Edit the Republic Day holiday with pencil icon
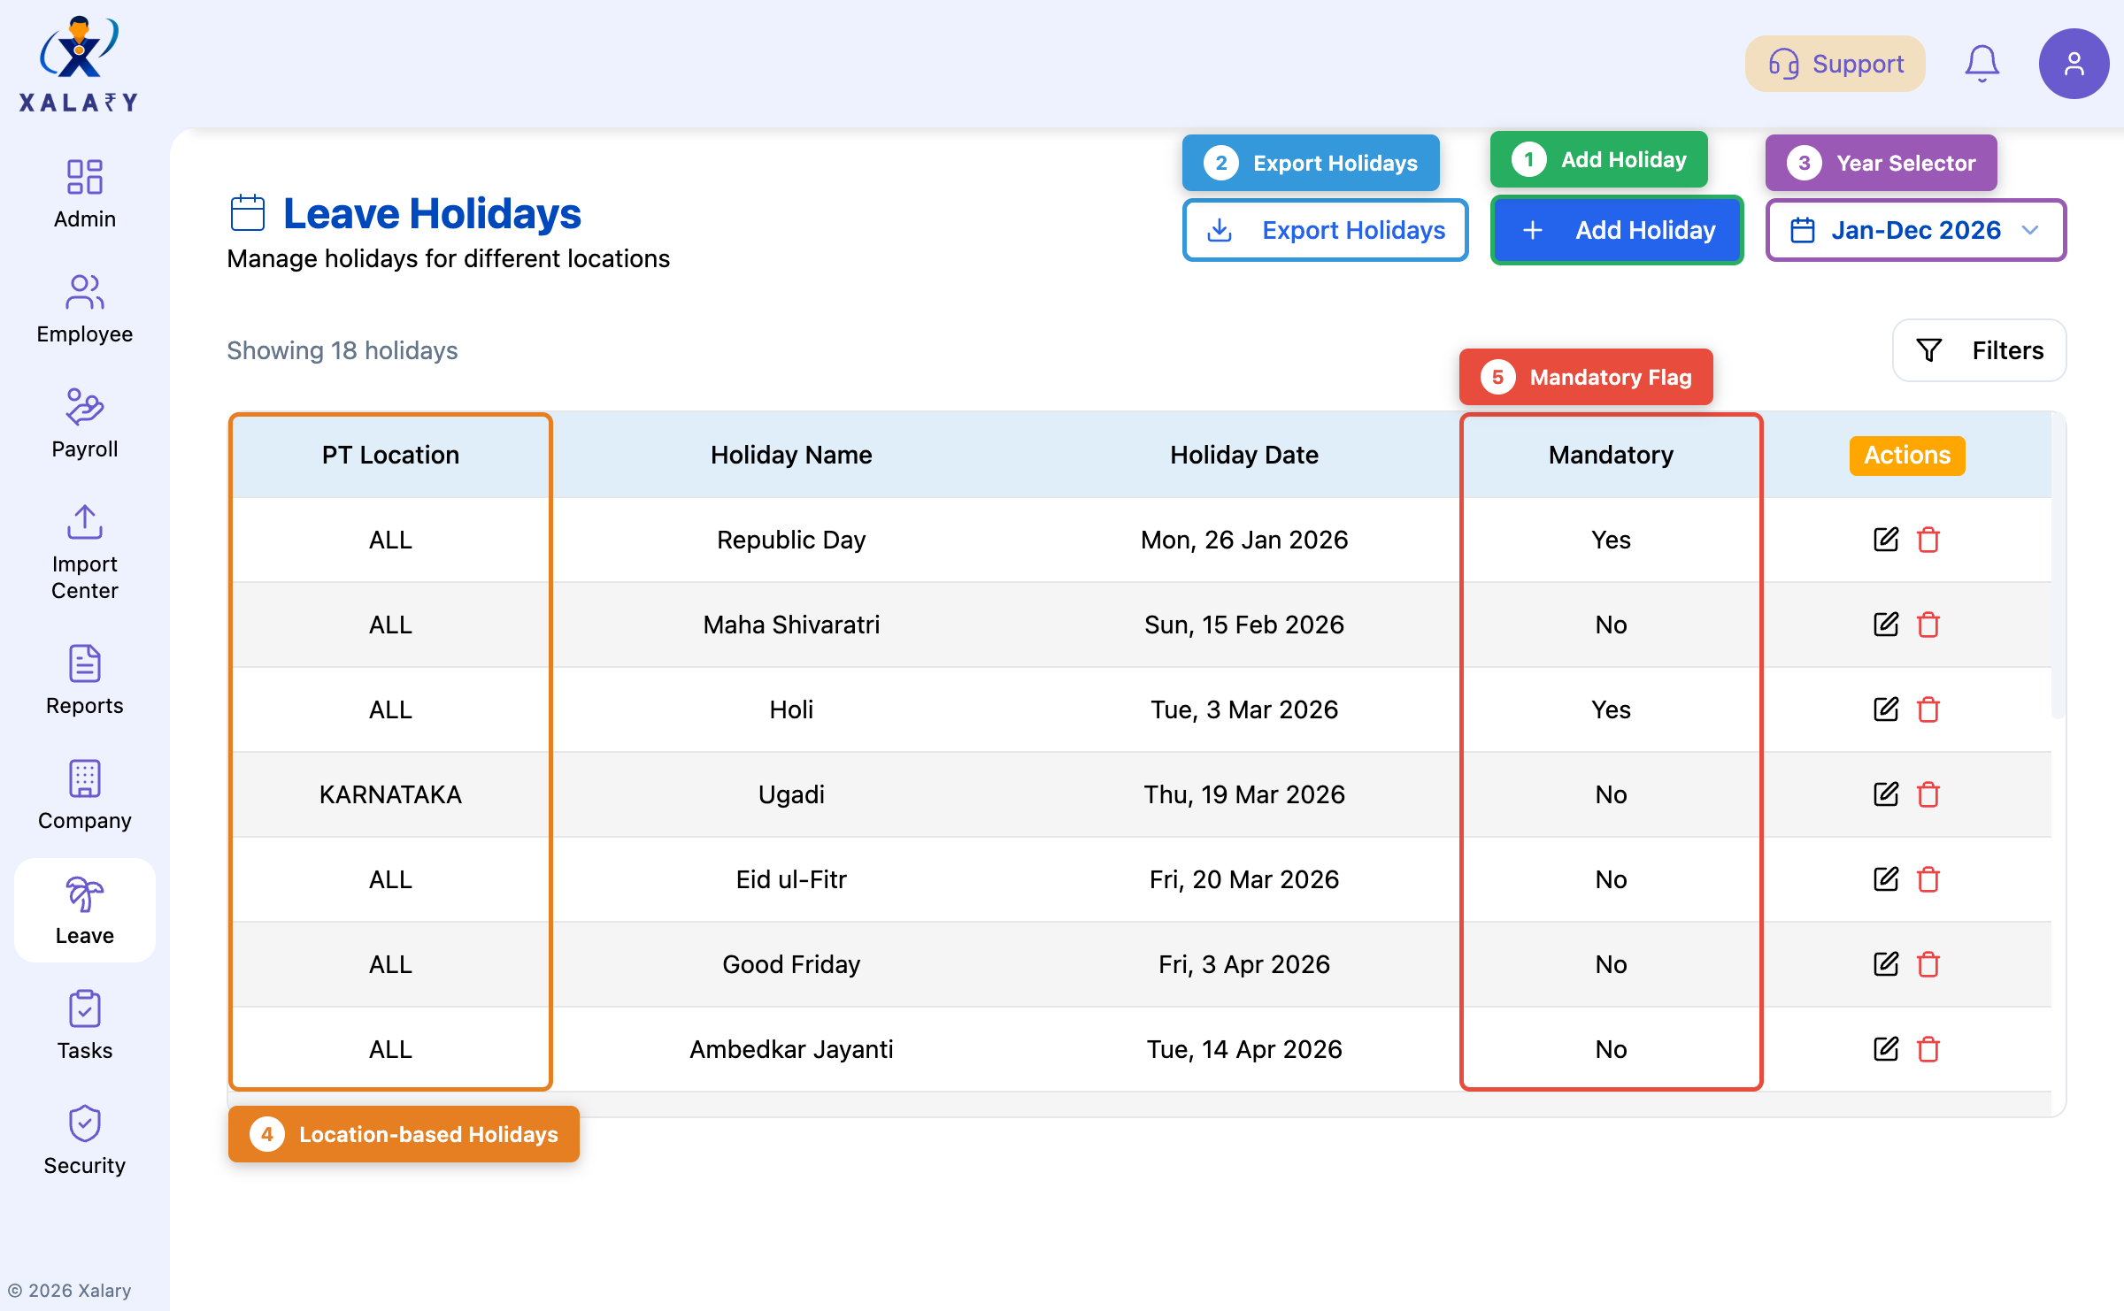This screenshot has width=2124, height=1311. pyautogui.click(x=1885, y=540)
